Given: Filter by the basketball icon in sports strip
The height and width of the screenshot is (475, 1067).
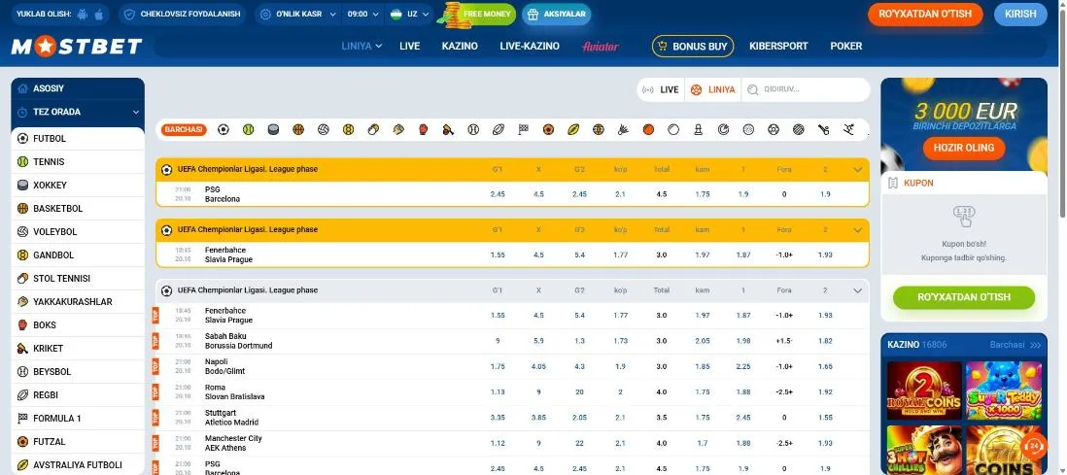Looking at the screenshot, I should point(298,129).
